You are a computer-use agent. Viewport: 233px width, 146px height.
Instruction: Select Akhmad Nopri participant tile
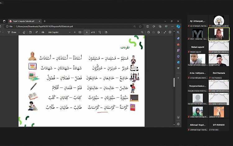pyautogui.click(x=198, y=125)
